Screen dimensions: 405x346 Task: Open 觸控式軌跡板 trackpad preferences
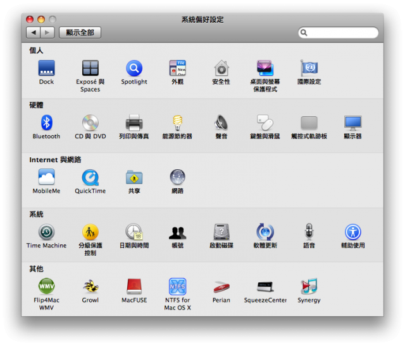(x=309, y=122)
